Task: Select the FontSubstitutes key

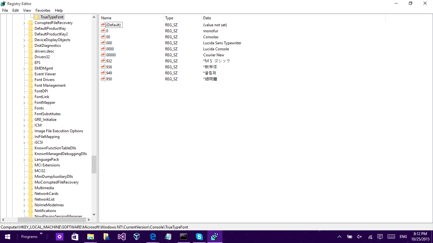Action: pyautogui.click(x=48, y=114)
